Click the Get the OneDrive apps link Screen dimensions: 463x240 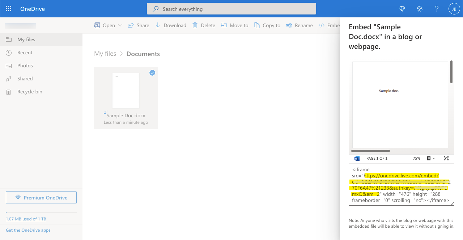coord(28,230)
